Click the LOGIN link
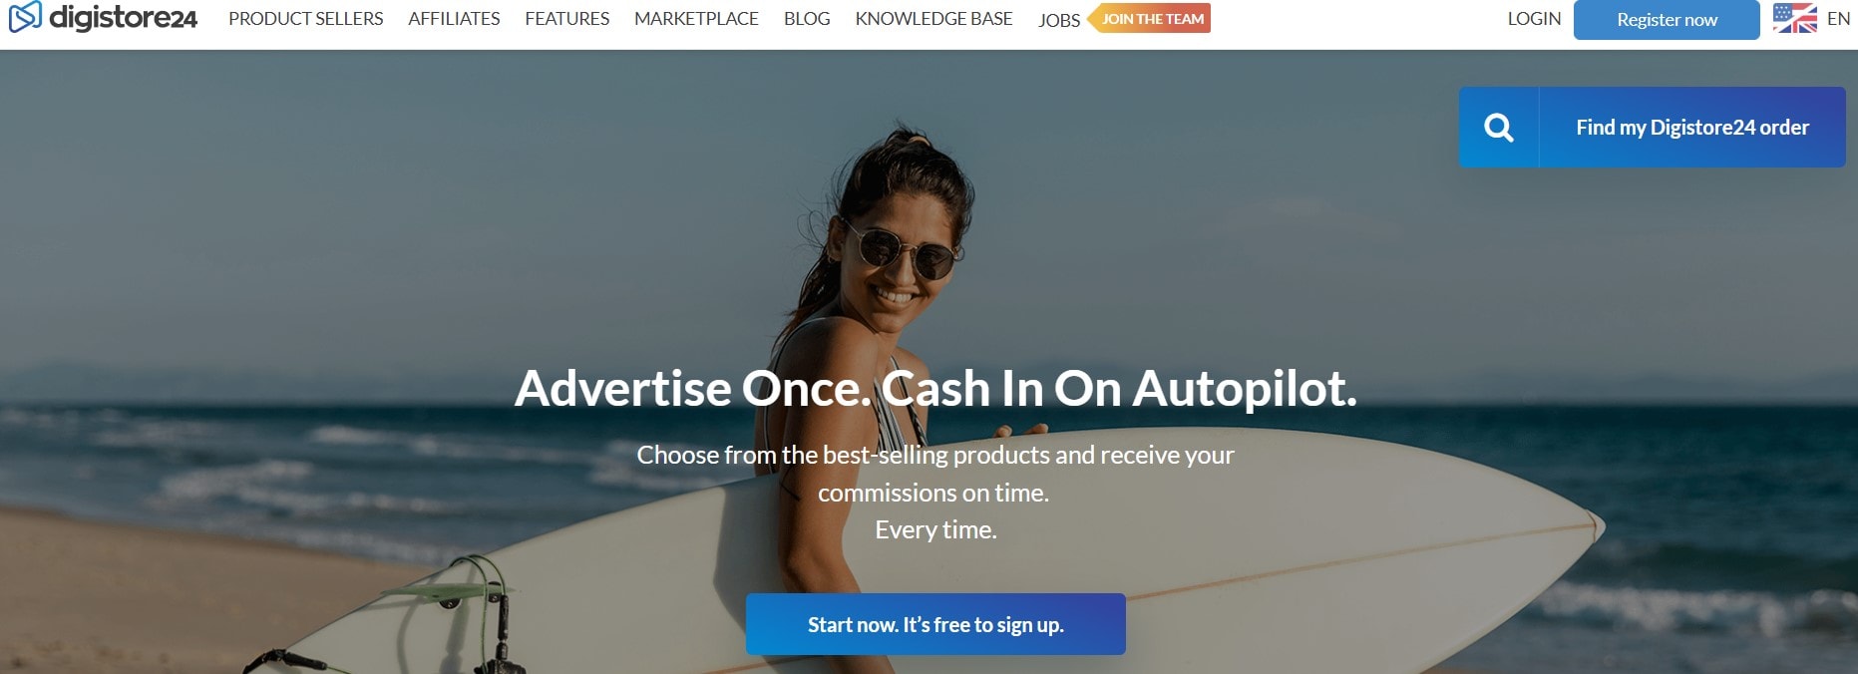The image size is (1858, 674). 1534,19
